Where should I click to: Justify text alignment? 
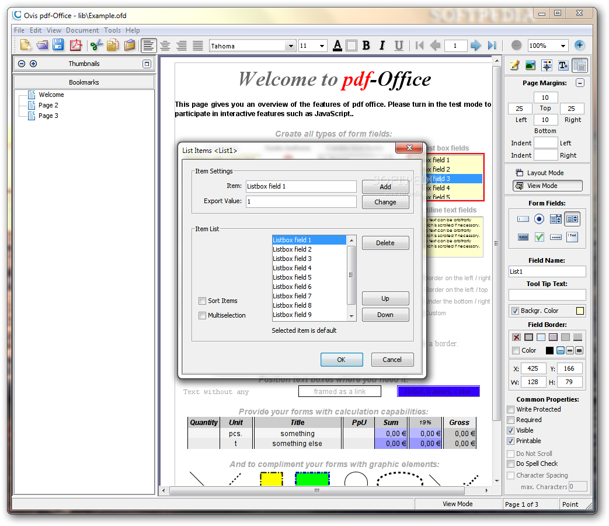click(198, 46)
